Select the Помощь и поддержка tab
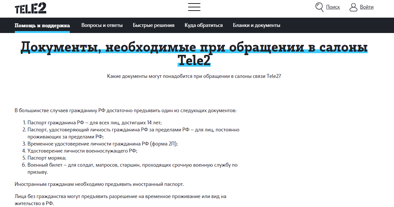This screenshot has width=394, height=207. point(42,25)
